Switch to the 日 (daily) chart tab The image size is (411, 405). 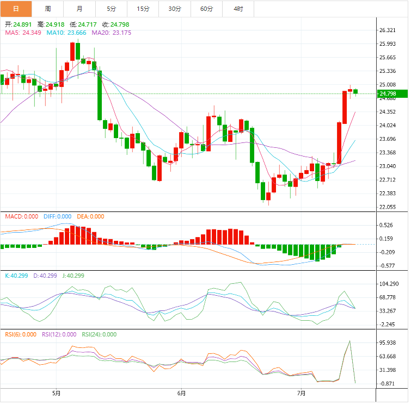tap(16, 9)
